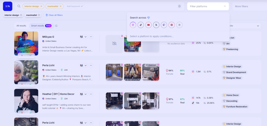This screenshot has height=126, width=267.
Task: Click Clear all filters link
Action: [54, 15]
